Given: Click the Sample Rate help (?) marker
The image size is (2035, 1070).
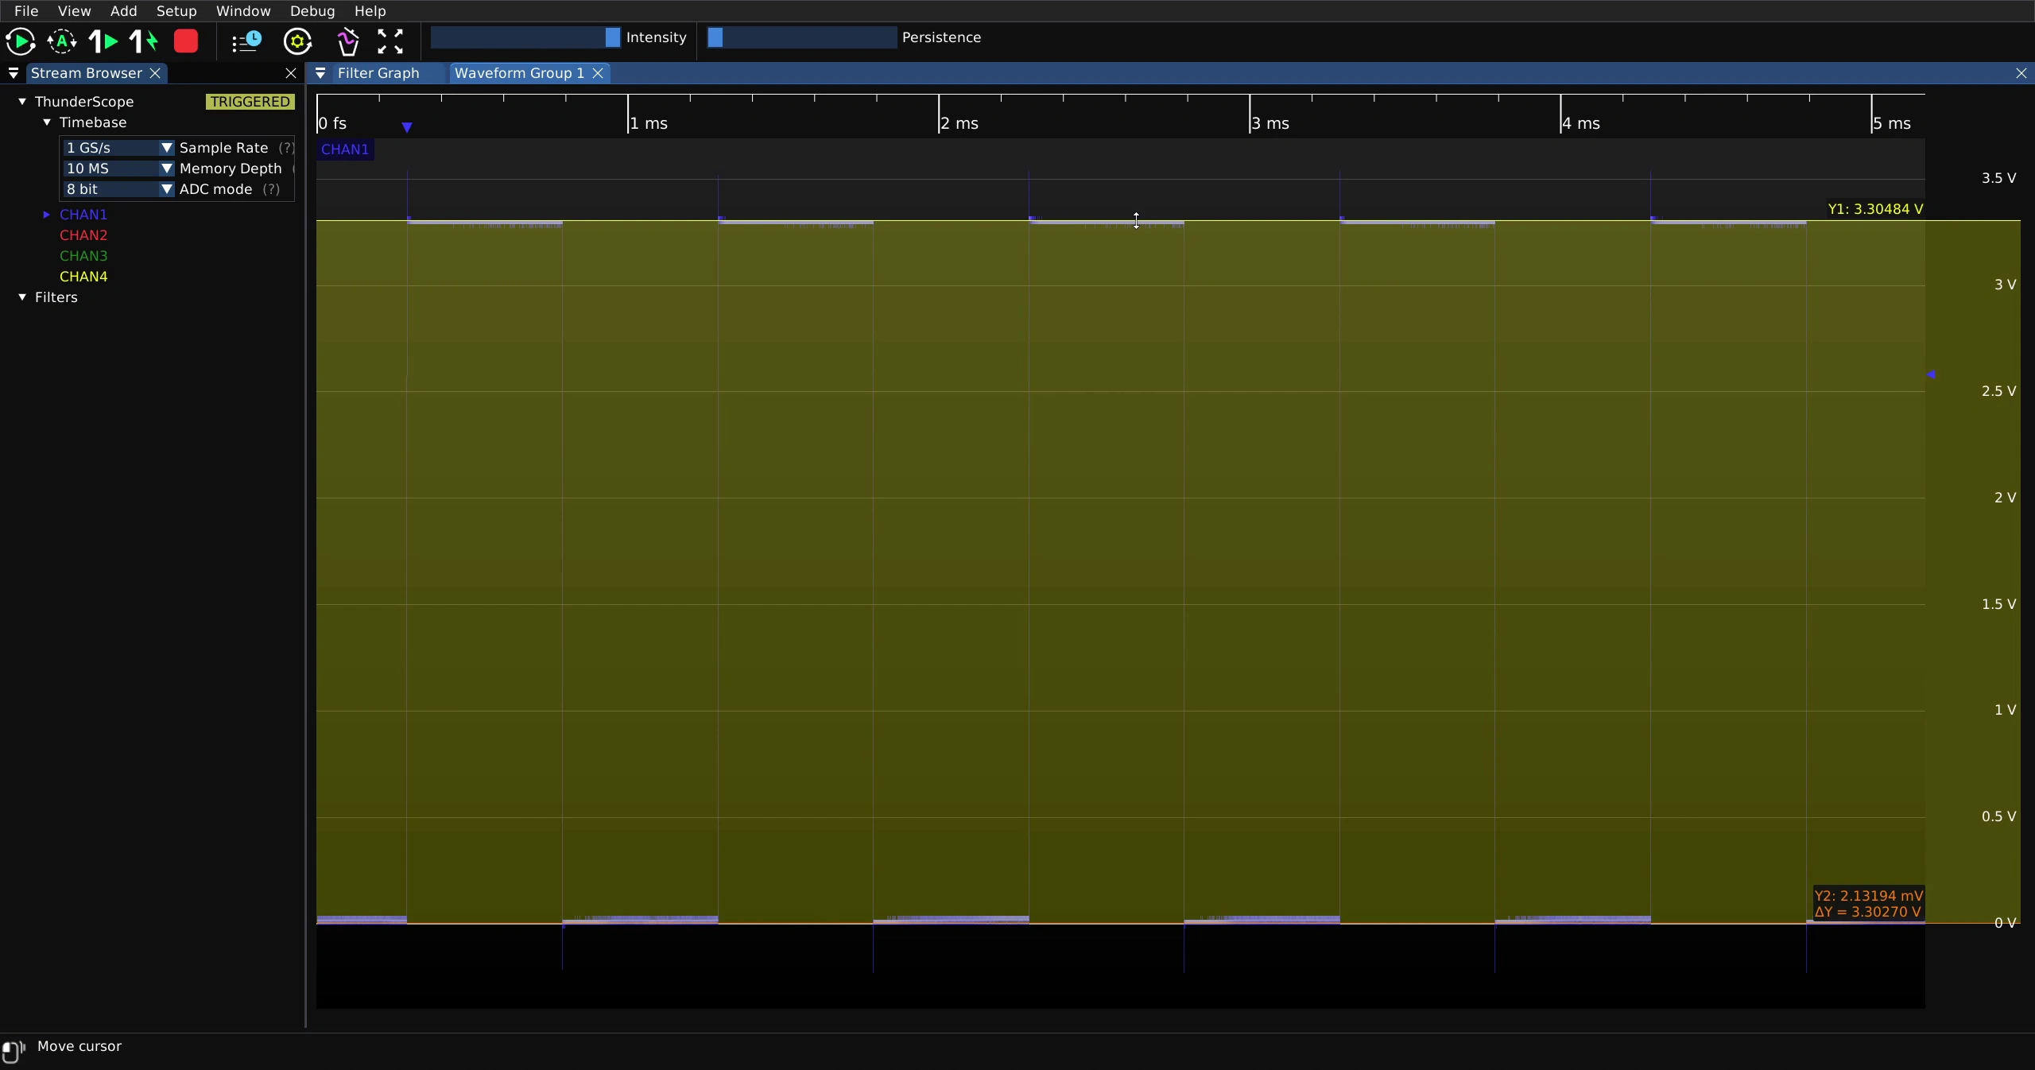Looking at the screenshot, I should [286, 148].
